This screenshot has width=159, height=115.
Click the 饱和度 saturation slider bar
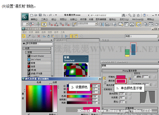79,99
